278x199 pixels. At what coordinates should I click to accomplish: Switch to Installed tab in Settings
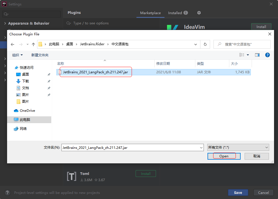pyautogui.click(x=178, y=13)
